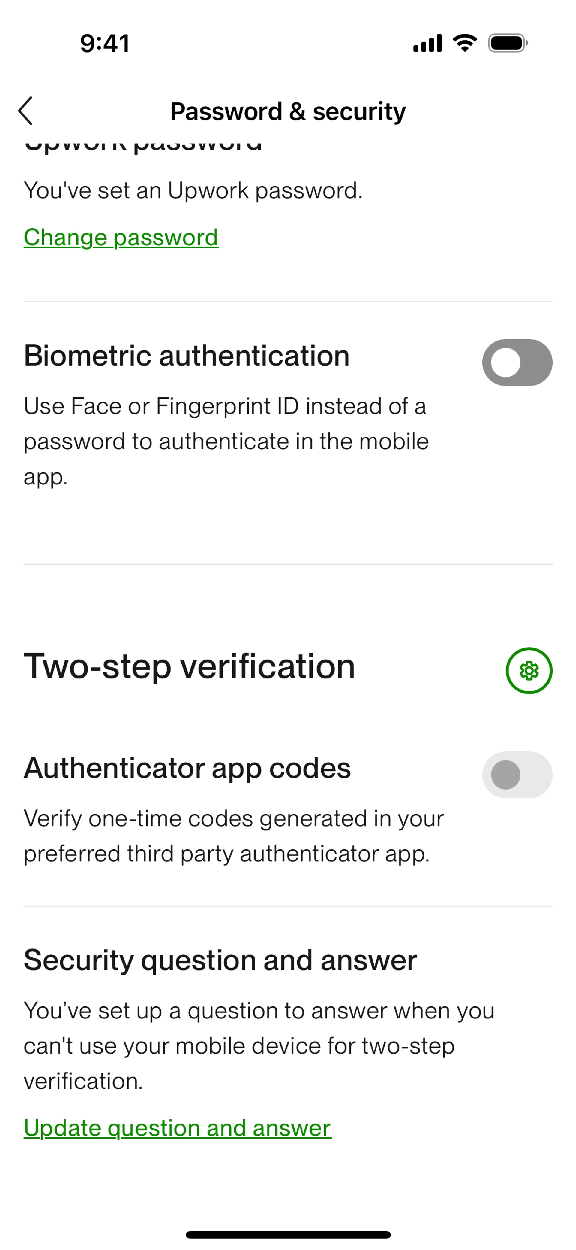576x1250 pixels.
Task: Tap the Password & security page title
Action: 288,112
